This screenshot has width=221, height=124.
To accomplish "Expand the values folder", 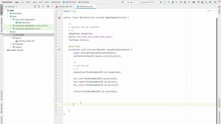I will (x=10, y=47).
